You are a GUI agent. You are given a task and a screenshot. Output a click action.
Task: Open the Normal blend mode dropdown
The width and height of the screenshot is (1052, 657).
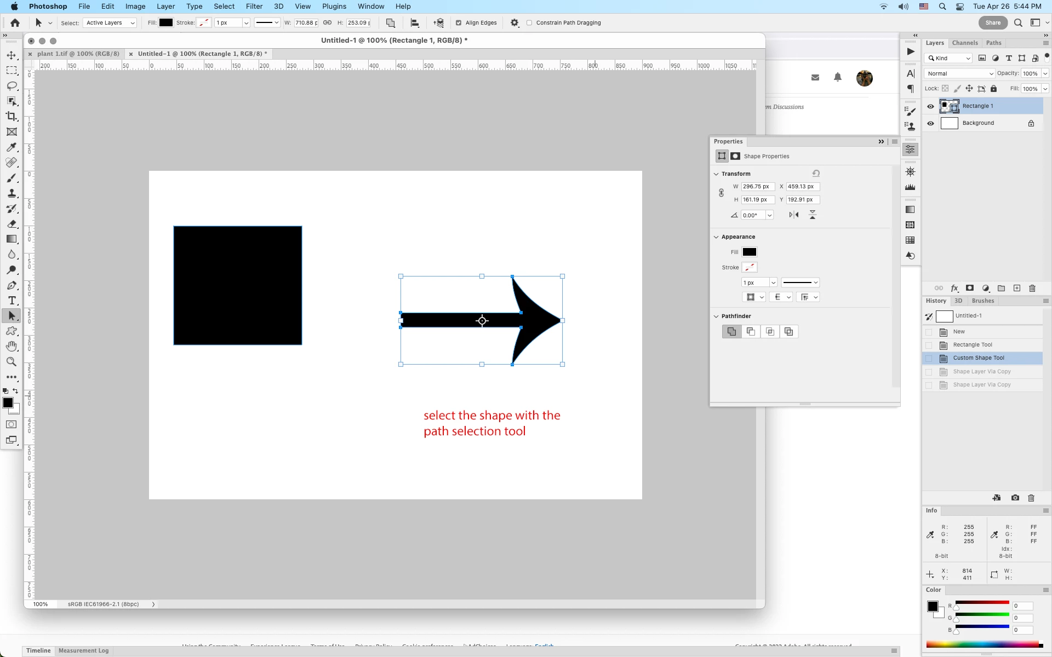point(959,73)
